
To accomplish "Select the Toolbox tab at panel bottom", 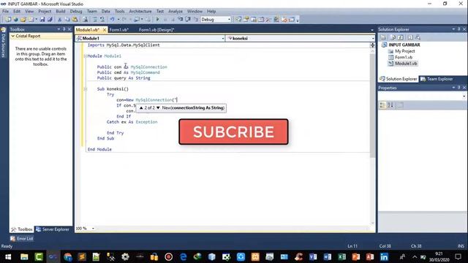I will (21, 229).
